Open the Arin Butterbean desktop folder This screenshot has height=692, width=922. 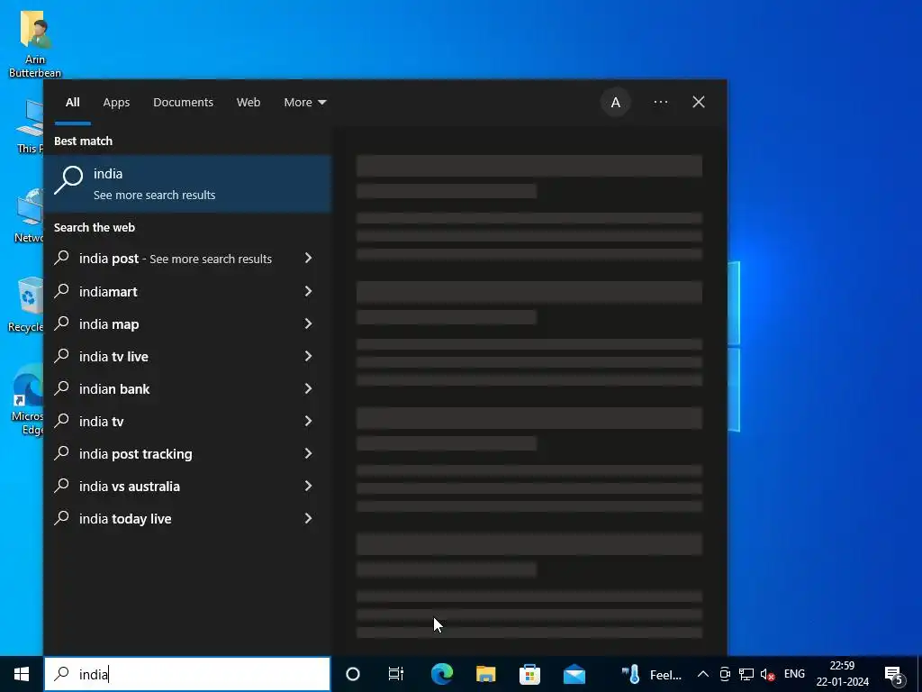pyautogui.click(x=35, y=44)
